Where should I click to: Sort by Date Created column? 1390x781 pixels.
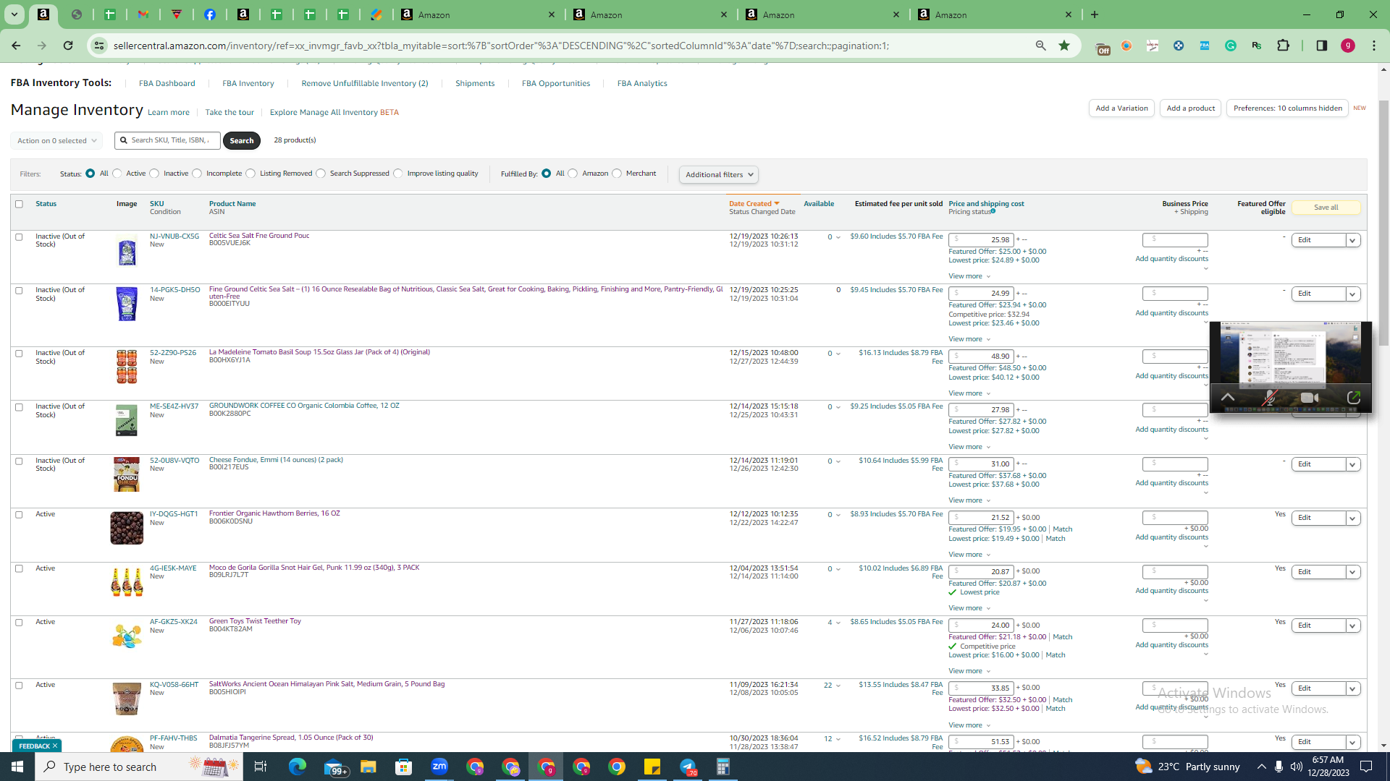pyautogui.click(x=754, y=204)
